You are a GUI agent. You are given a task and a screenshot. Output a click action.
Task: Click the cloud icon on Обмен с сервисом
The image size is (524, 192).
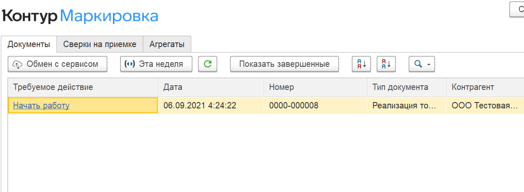pyautogui.click(x=18, y=64)
